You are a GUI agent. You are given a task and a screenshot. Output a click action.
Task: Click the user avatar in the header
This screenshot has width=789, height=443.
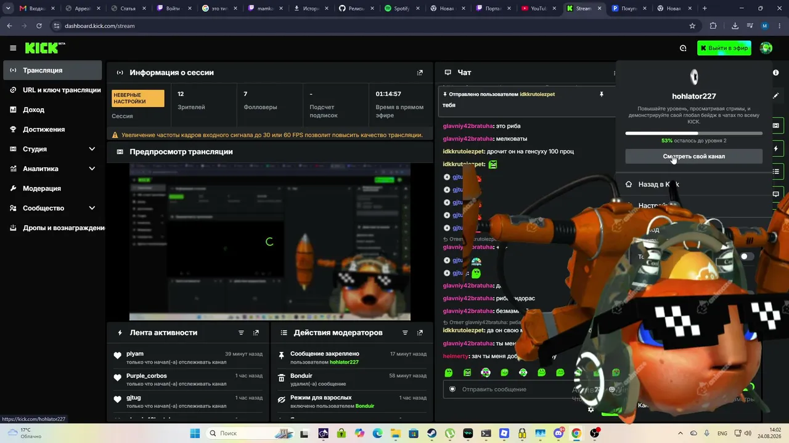(766, 48)
